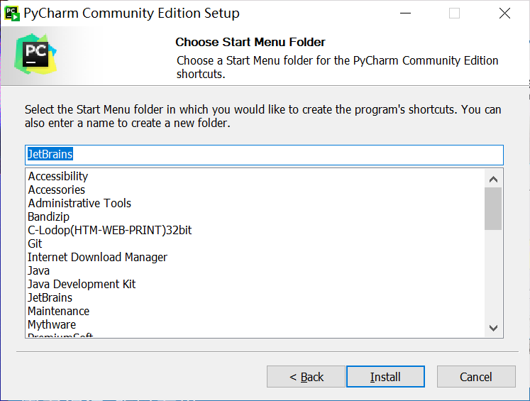Viewport: 530px width, 401px height.
Task: Click the PyCharm setup title bar icon
Action: 12,13
